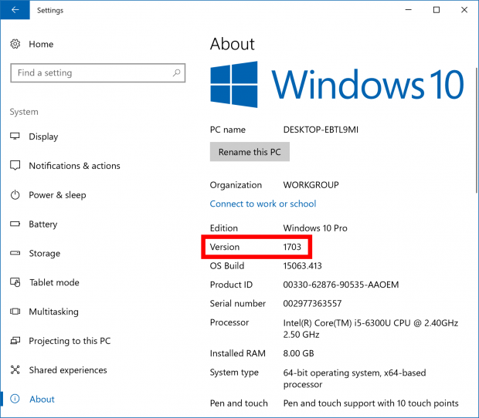479x418 pixels.
Task: Maximize the Settings window
Action: [x=437, y=10]
